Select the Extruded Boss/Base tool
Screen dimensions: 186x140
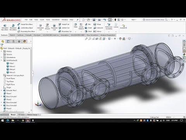[x=5, y=27]
